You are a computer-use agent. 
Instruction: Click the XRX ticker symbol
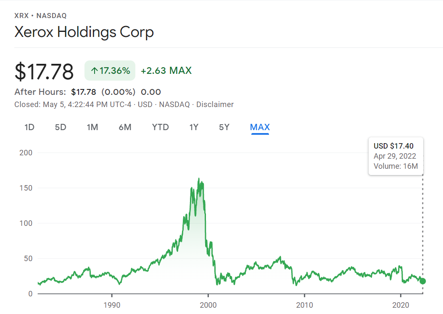click(21, 16)
